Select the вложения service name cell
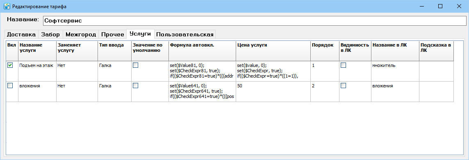Screen dimensions: 469x160 pos(37,91)
